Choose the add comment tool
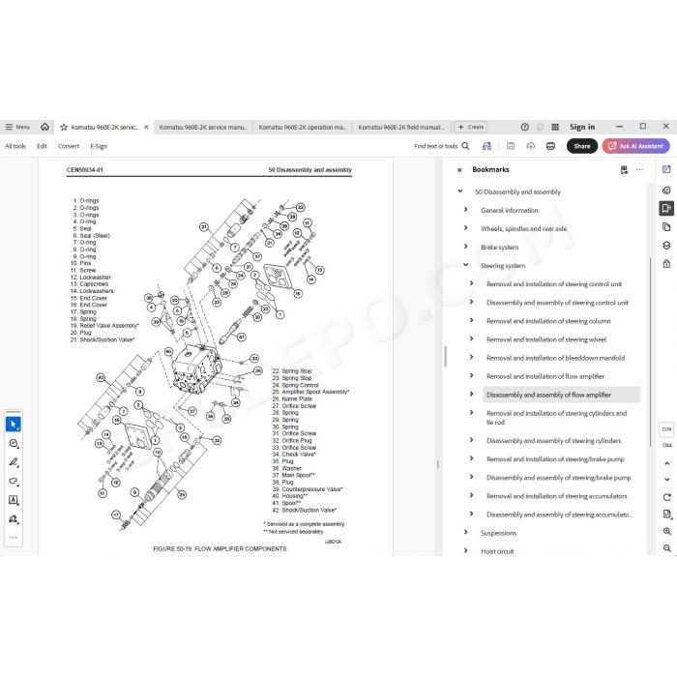Screen dimensions: 677x677 click(14, 443)
